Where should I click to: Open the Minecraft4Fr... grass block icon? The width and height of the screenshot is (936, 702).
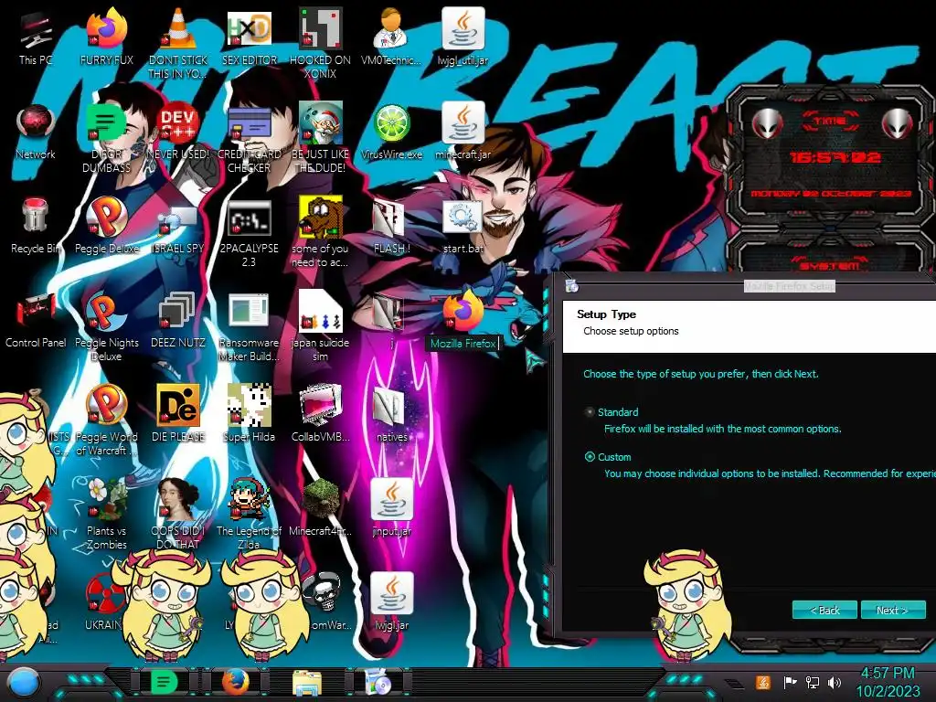click(321, 500)
